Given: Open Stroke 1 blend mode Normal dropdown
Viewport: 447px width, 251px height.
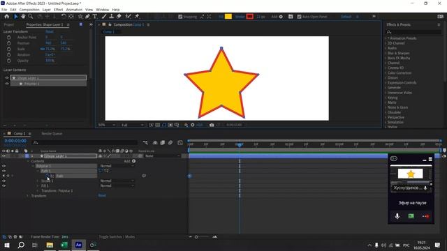Looking at the screenshot, I should click(x=117, y=181).
